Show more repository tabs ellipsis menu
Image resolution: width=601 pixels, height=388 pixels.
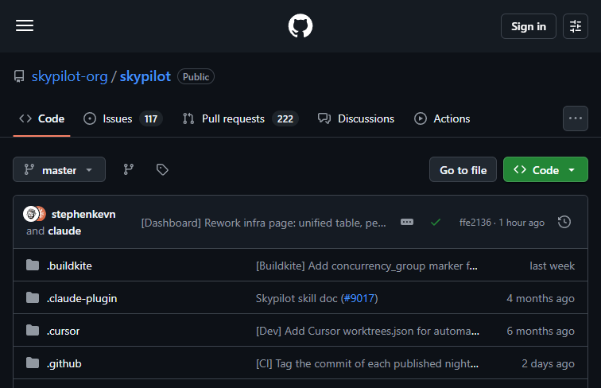(576, 118)
